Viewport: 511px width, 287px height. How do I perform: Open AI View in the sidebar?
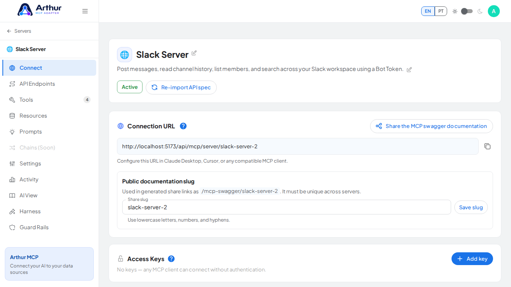[49, 195]
